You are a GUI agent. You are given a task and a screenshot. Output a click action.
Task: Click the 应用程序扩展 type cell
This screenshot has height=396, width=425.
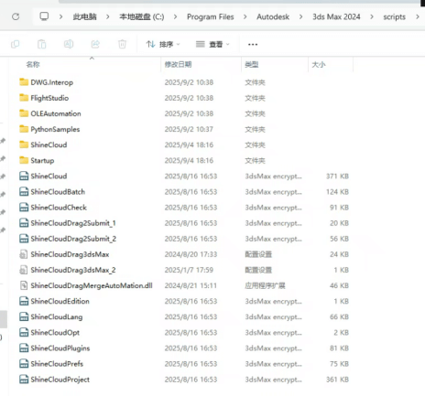[265, 285]
